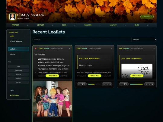Filter by the #mascot tag
This screenshot has height=122, width=163.
(18, 74)
